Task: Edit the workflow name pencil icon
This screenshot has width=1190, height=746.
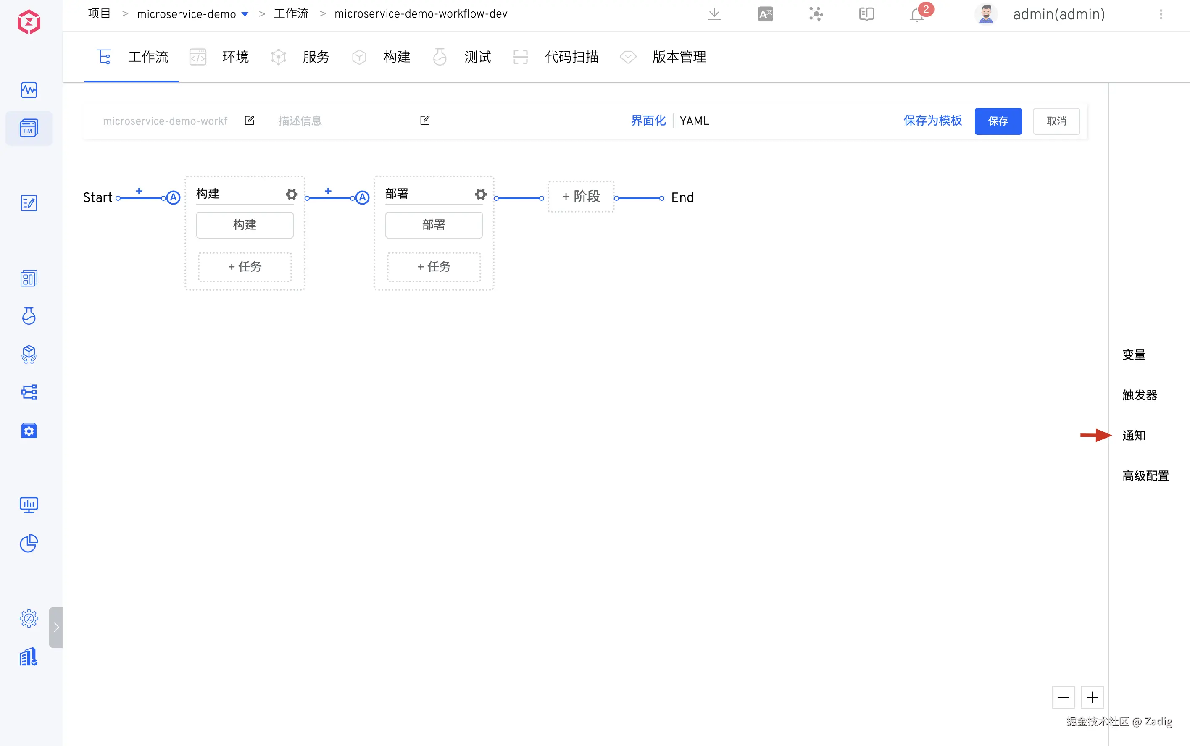Action: (249, 121)
